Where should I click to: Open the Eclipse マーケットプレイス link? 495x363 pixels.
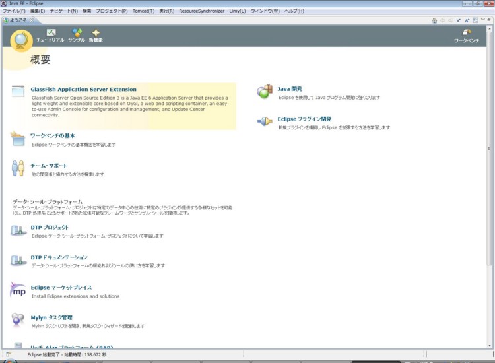61,288
